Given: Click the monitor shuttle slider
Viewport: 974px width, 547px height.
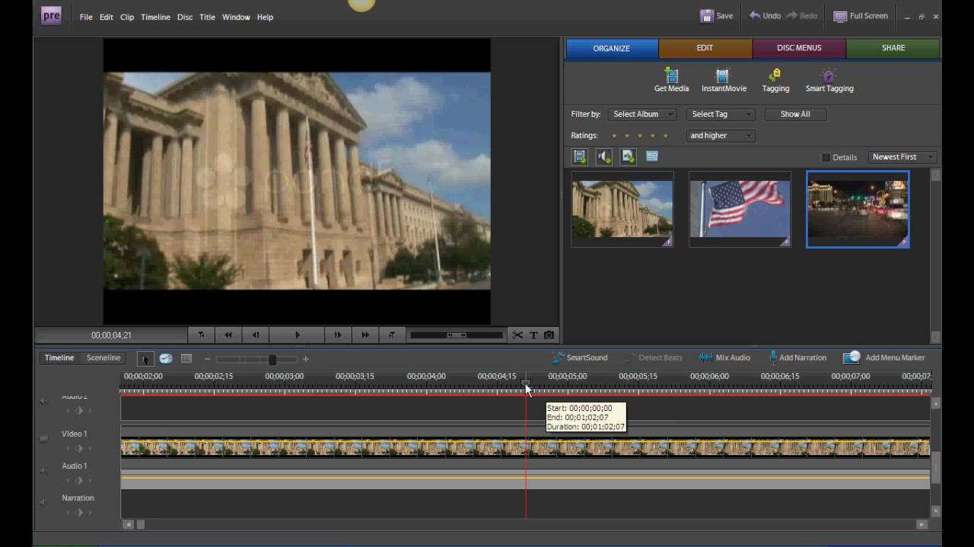Looking at the screenshot, I should point(457,335).
